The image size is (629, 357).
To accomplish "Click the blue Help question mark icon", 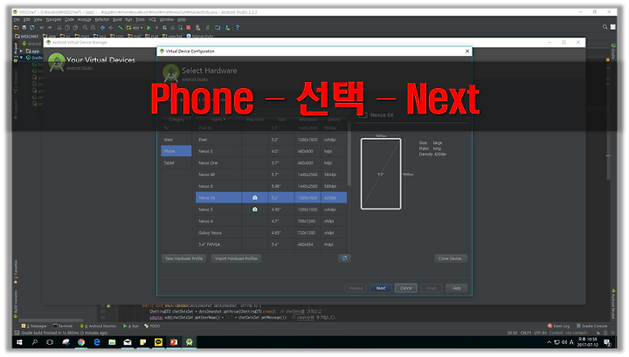I will [x=237, y=28].
